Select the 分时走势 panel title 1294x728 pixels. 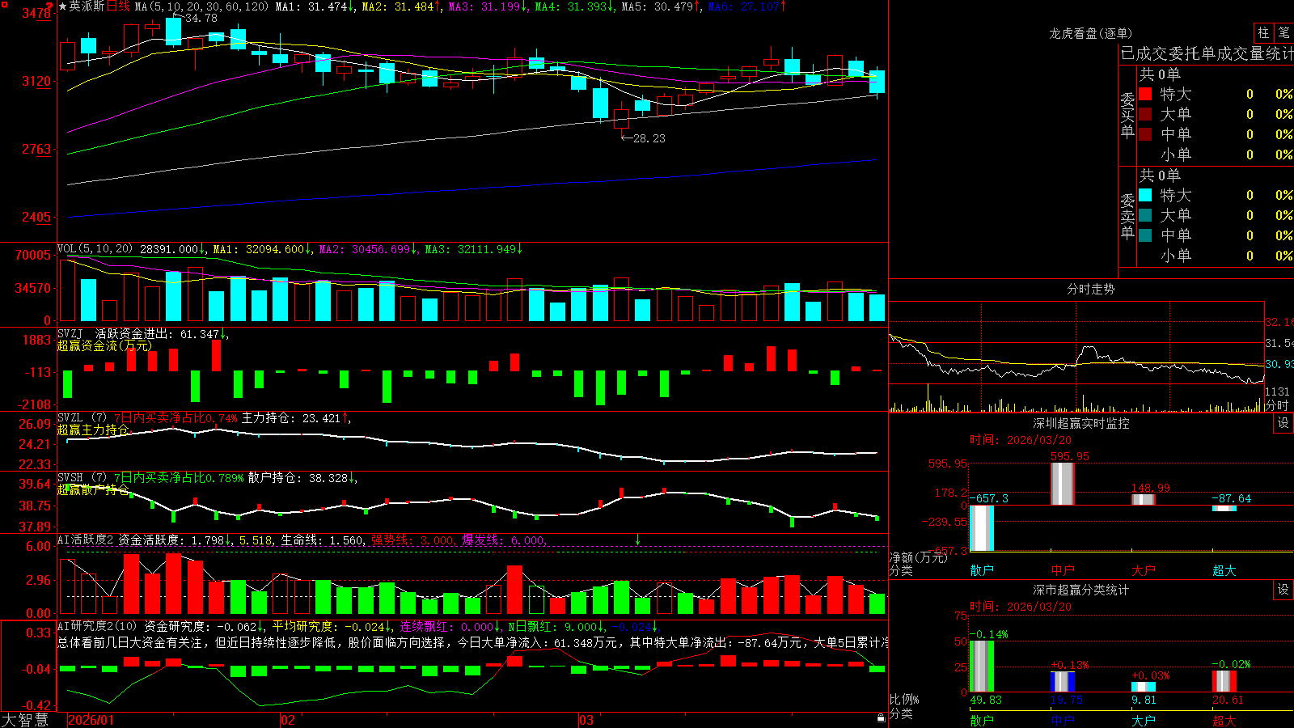(x=1091, y=289)
